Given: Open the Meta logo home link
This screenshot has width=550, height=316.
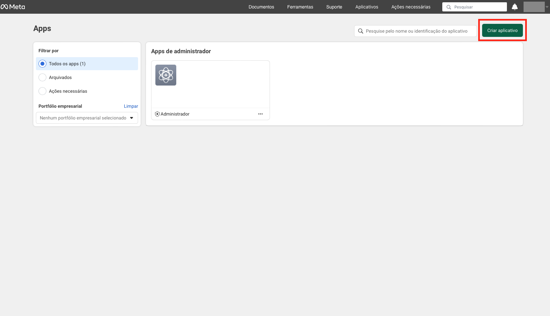Looking at the screenshot, I should [x=13, y=7].
